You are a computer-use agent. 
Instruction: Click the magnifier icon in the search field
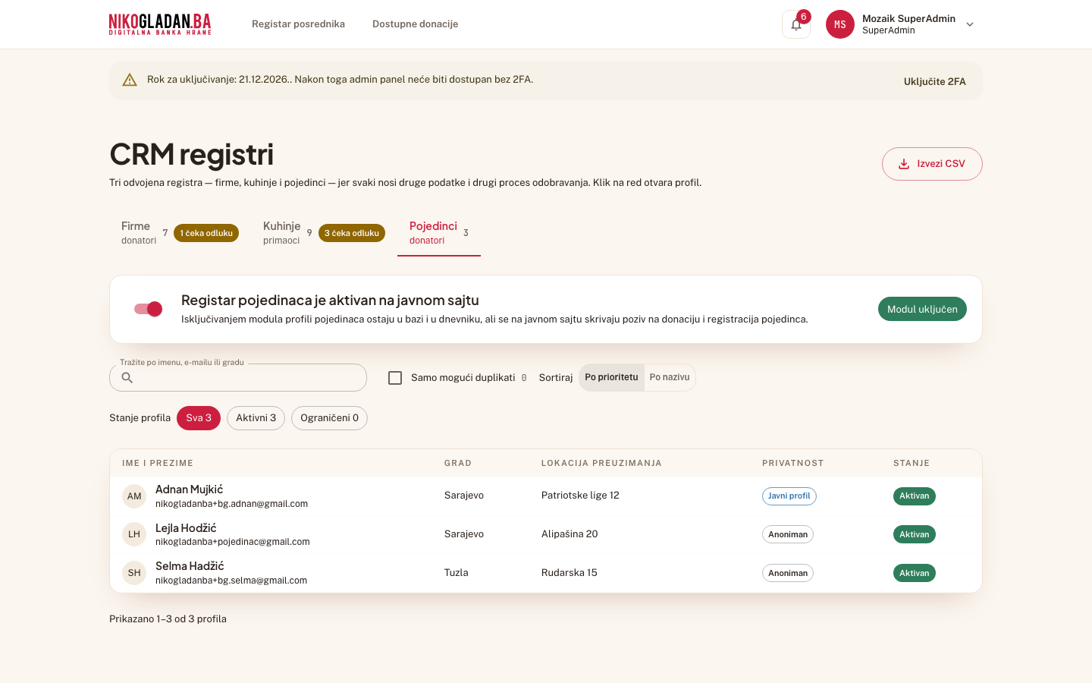pos(127,378)
